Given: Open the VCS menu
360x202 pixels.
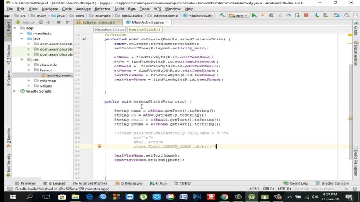Looking at the screenshot, I should pos(157,9).
